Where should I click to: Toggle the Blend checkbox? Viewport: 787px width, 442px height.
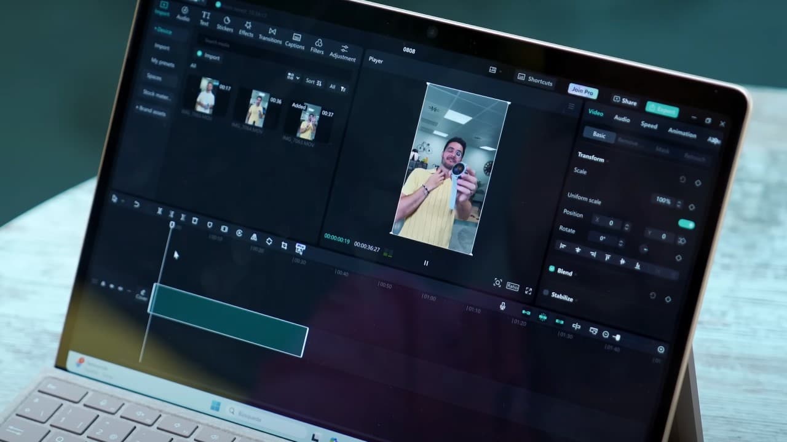pyautogui.click(x=552, y=269)
